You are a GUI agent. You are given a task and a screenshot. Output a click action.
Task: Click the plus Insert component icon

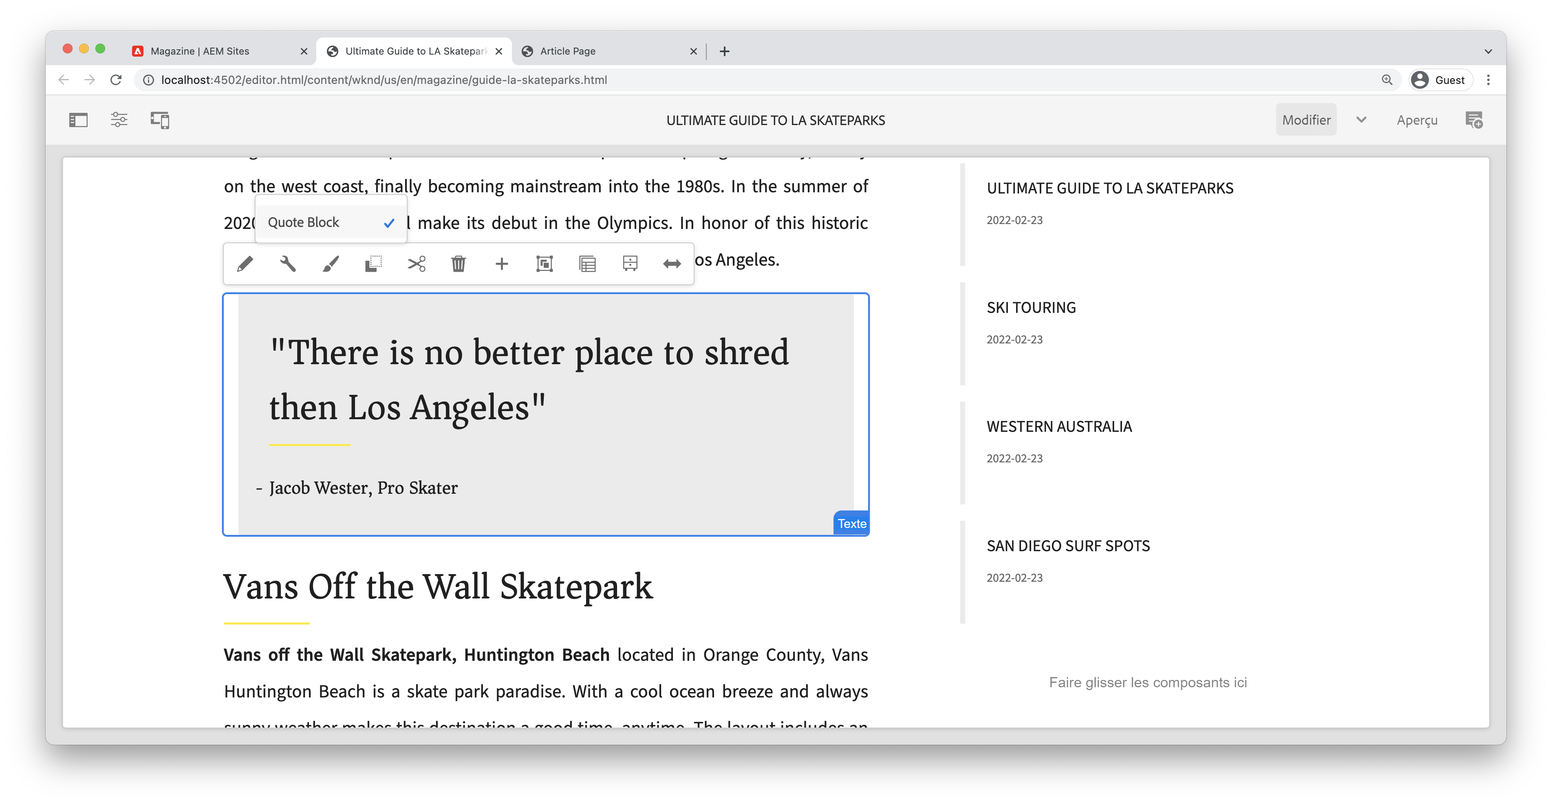[x=501, y=264]
